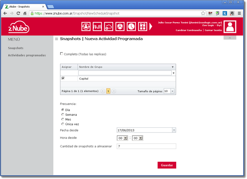Click the Guardar button
Image resolution: width=247 pixels, height=179 pixels.
click(167, 165)
